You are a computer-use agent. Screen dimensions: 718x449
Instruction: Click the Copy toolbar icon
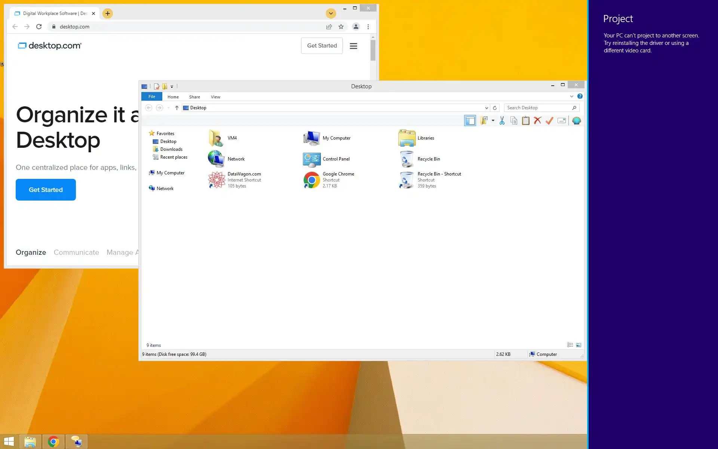pyautogui.click(x=514, y=120)
